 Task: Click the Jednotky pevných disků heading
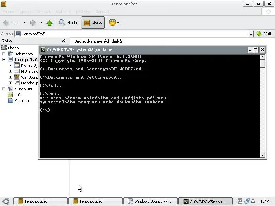pos(98,41)
